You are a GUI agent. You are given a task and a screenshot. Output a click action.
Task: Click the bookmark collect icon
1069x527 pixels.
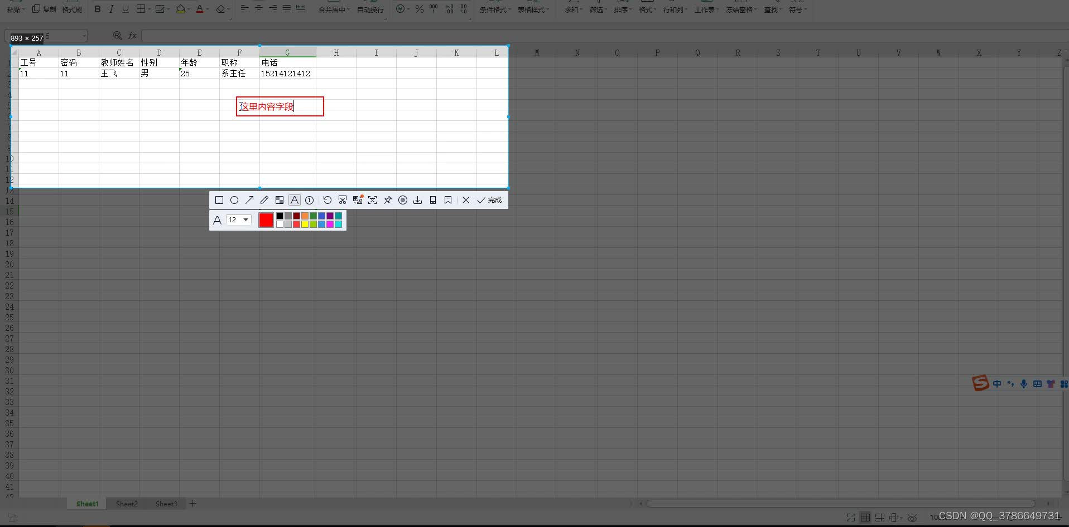pos(448,200)
